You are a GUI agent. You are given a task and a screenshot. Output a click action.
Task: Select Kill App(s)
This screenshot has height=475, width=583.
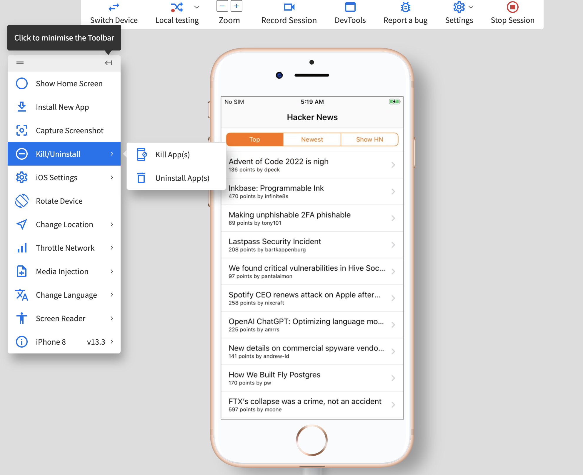[173, 155]
